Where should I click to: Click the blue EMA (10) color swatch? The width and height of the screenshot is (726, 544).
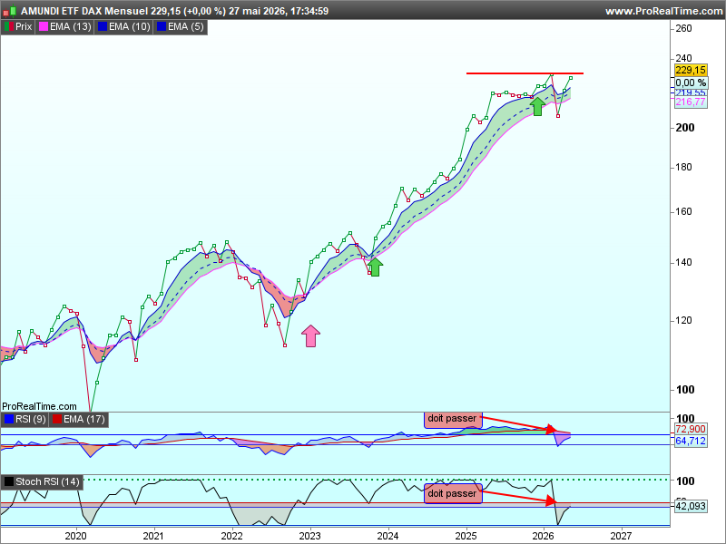pyautogui.click(x=103, y=27)
